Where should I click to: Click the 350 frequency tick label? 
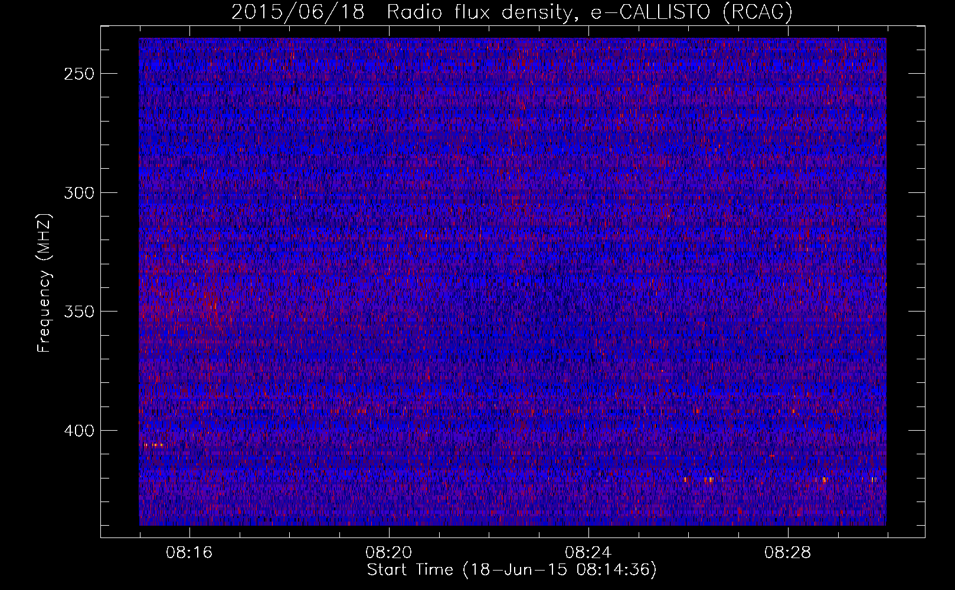point(79,312)
